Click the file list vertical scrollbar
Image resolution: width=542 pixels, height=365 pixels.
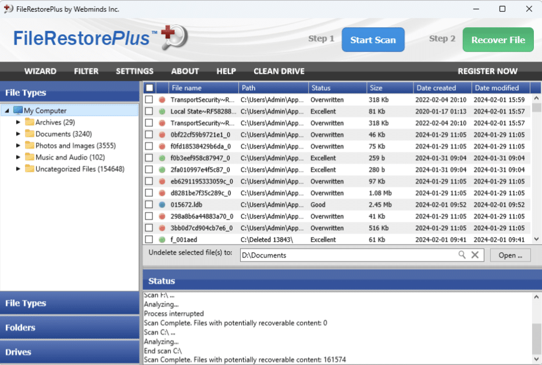[x=536, y=169]
